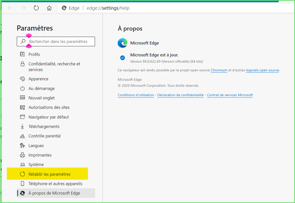Click the Nouvel onglet page icon

click(x=22, y=98)
